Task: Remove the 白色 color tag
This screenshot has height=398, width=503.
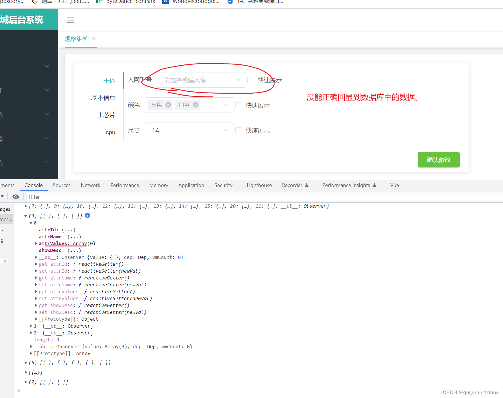Action: coord(196,105)
